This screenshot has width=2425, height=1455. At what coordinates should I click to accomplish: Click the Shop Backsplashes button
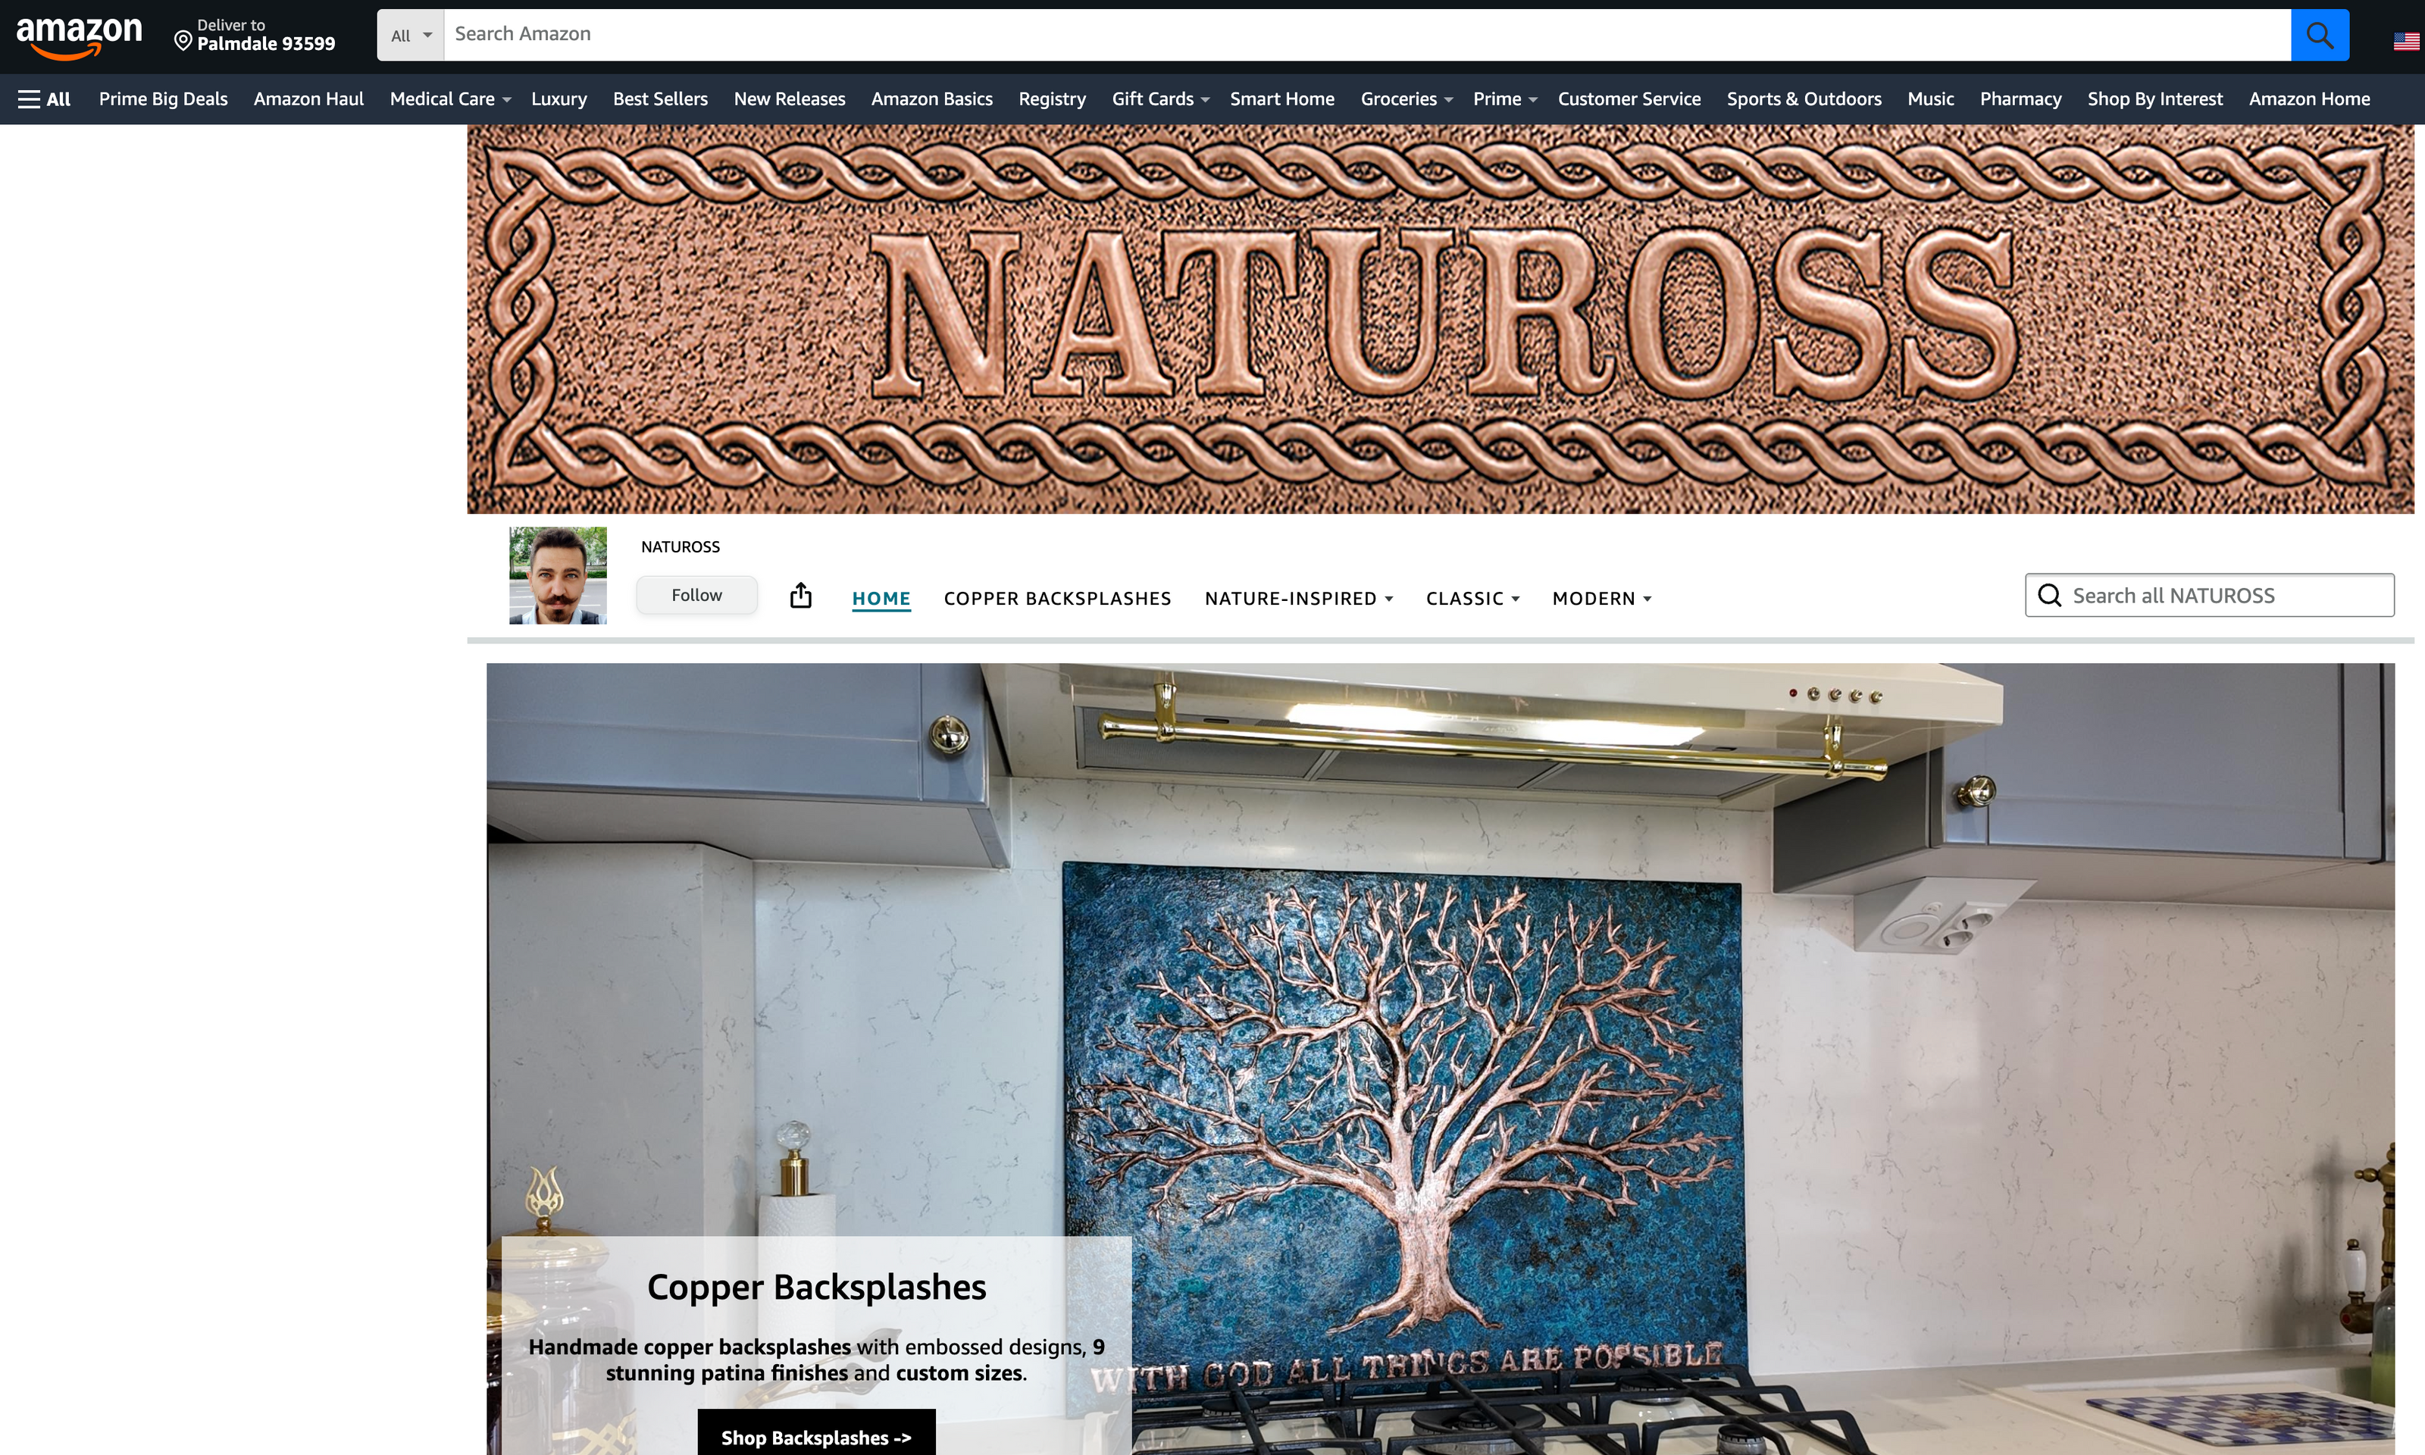[815, 1436]
